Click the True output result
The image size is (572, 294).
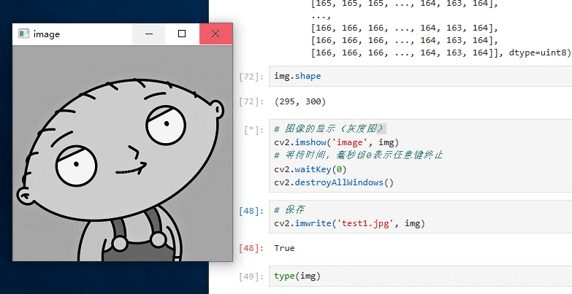(x=284, y=248)
